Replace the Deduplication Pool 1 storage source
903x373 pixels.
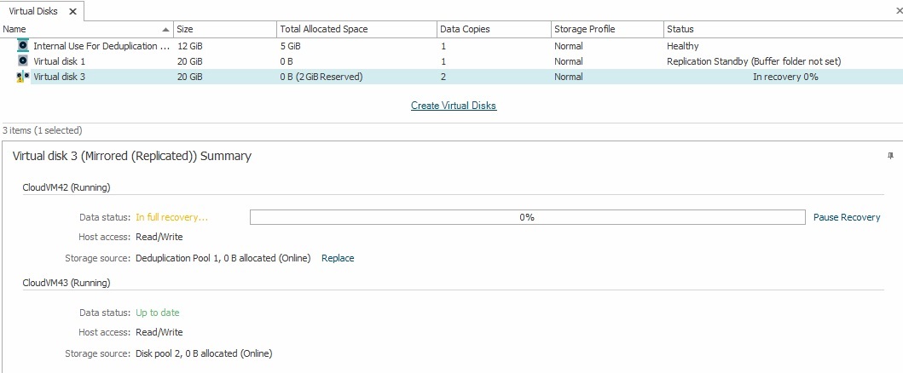pos(338,258)
